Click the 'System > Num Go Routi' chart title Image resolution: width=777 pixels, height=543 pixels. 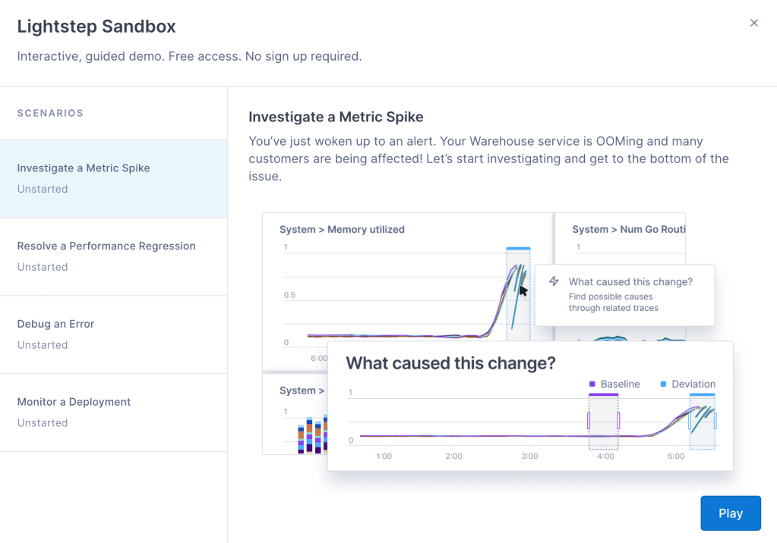(x=629, y=229)
